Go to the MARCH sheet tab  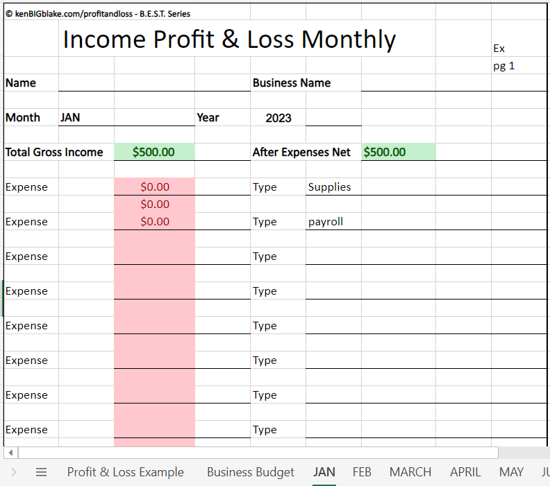coord(410,472)
